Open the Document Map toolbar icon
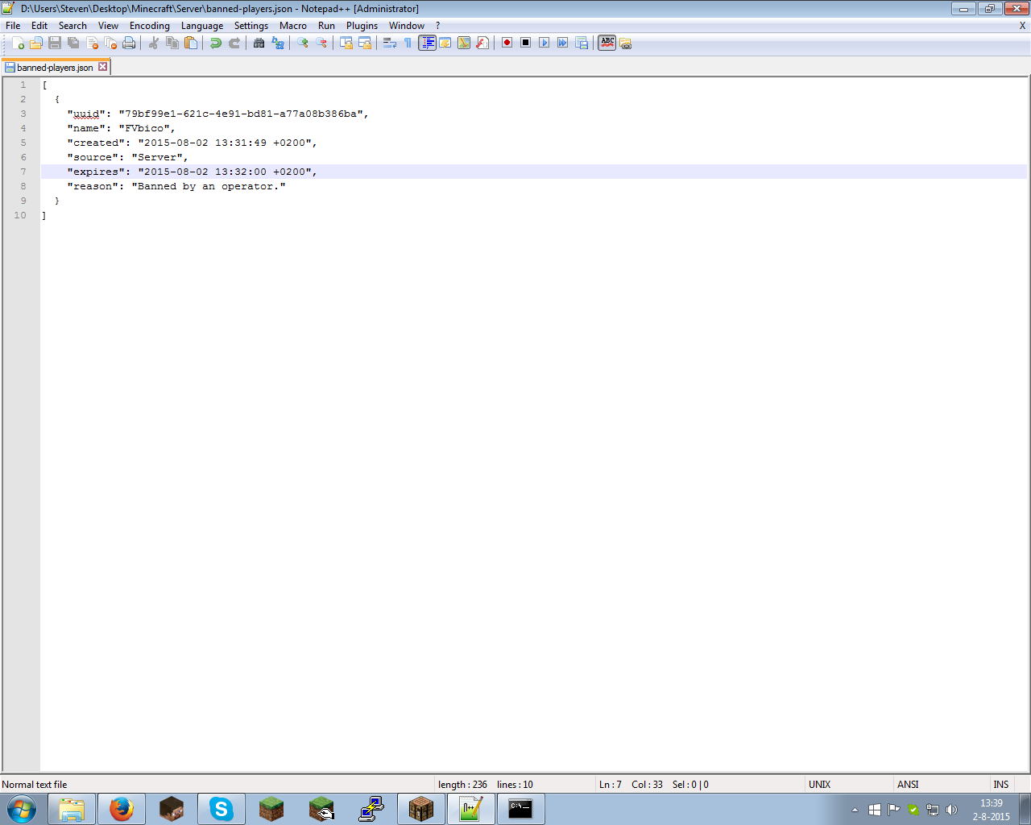Screen dimensions: 1031x825 click(463, 43)
